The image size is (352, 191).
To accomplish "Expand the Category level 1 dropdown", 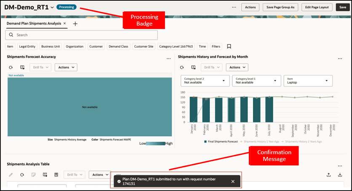I will tap(256, 81).
